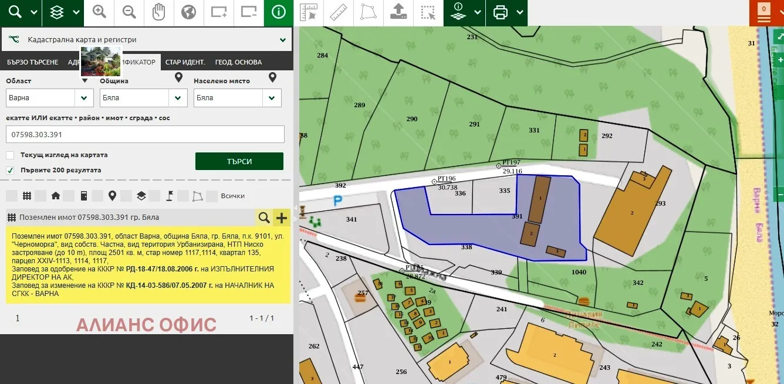Image resolution: width=784 pixels, height=384 pixels.
Task: Check 'Текущ изглед на картата' checkbox
Action: pyautogui.click(x=10, y=155)
